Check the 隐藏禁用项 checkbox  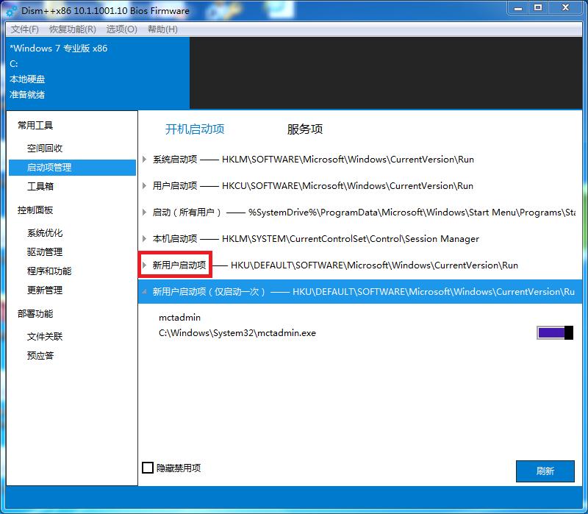pyautogui.click(x=147, y=468)
